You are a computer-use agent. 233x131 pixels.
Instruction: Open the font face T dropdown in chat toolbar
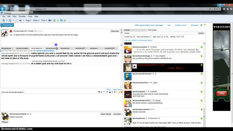[104, 92]
